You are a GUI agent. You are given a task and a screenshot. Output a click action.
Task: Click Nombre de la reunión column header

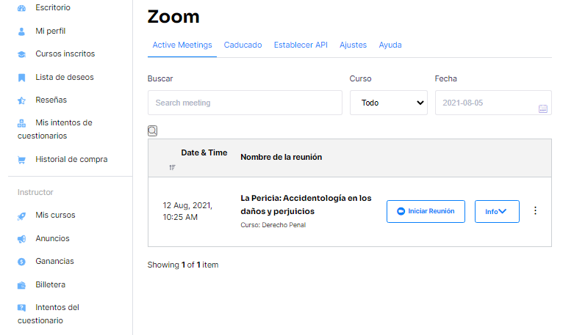[x=281, y=157]
